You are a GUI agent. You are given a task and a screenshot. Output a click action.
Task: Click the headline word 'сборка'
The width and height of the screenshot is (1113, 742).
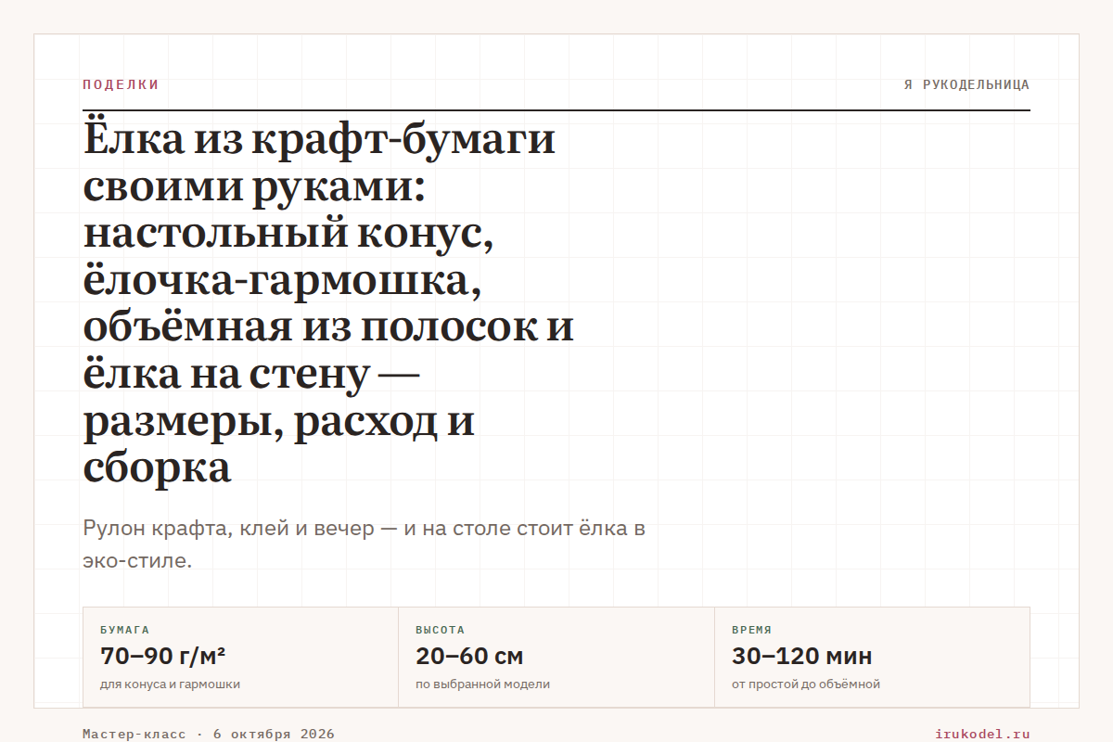(157, 468)
